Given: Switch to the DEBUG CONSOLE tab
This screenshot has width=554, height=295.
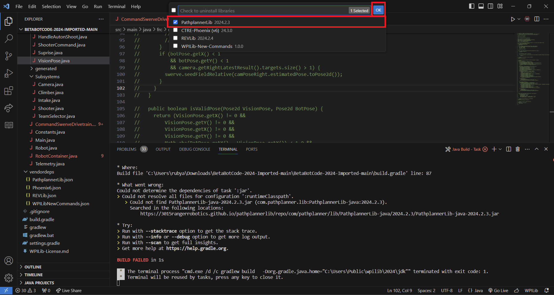Looking at the screenshot, I should coord(195,149).
